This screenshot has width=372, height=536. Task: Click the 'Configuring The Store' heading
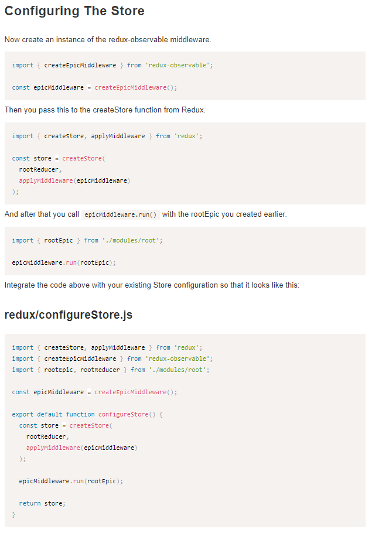(x=74, y=11)
